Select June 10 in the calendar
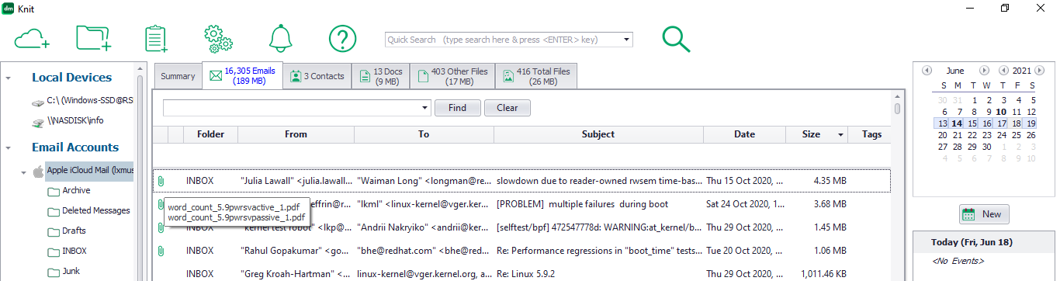 point(1002,112)
